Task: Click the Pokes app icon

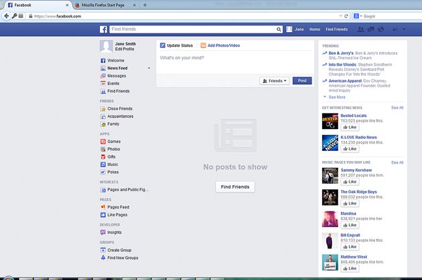Action: 102,172
